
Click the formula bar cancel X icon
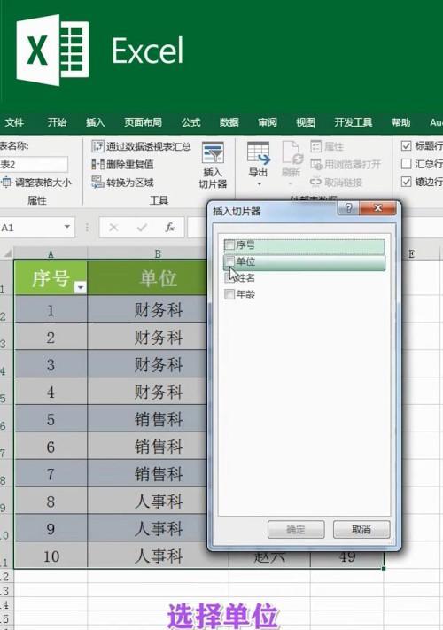pos(113,228)
